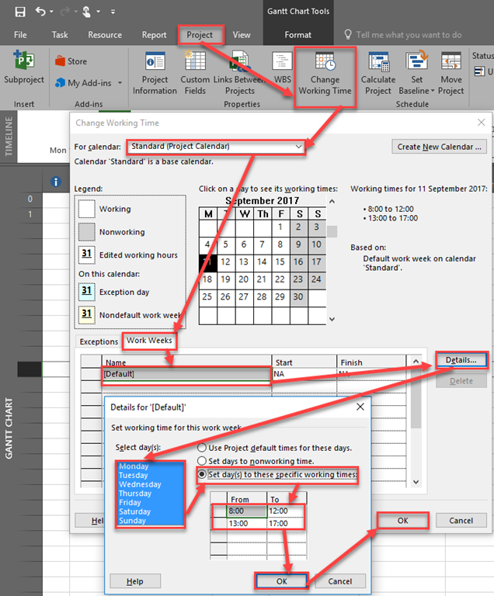
Task: Click the Move Project icon
Action: pos(451,63)
